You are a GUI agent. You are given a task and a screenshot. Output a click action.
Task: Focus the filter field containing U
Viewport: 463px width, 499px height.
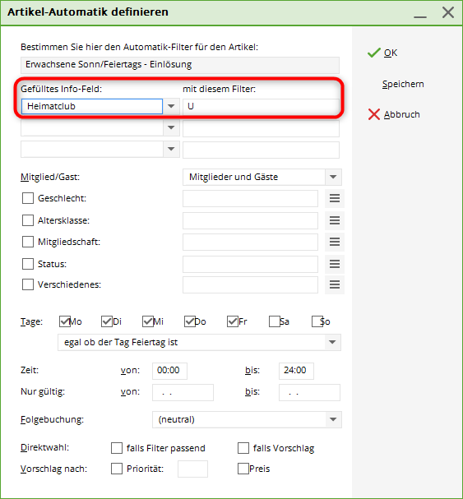pyautogui.click(x=261, y=106)
